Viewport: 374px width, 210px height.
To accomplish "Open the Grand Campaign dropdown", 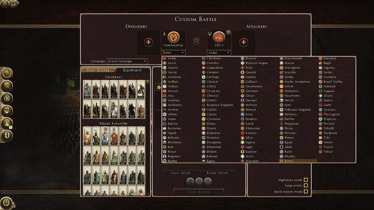I will tap(127, 61).
